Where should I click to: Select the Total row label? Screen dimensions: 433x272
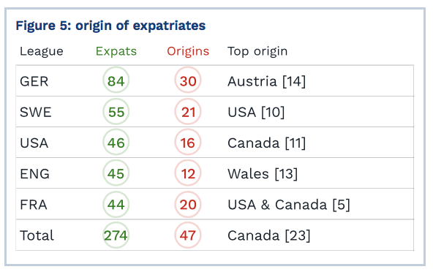37,235
